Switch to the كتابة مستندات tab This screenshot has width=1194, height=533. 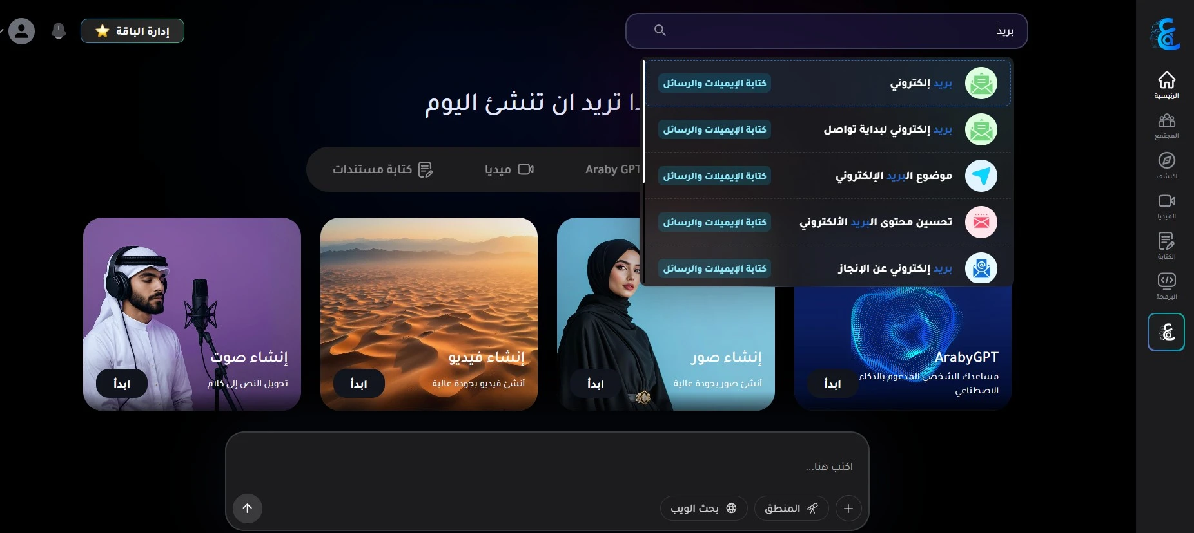click(383, 169)
